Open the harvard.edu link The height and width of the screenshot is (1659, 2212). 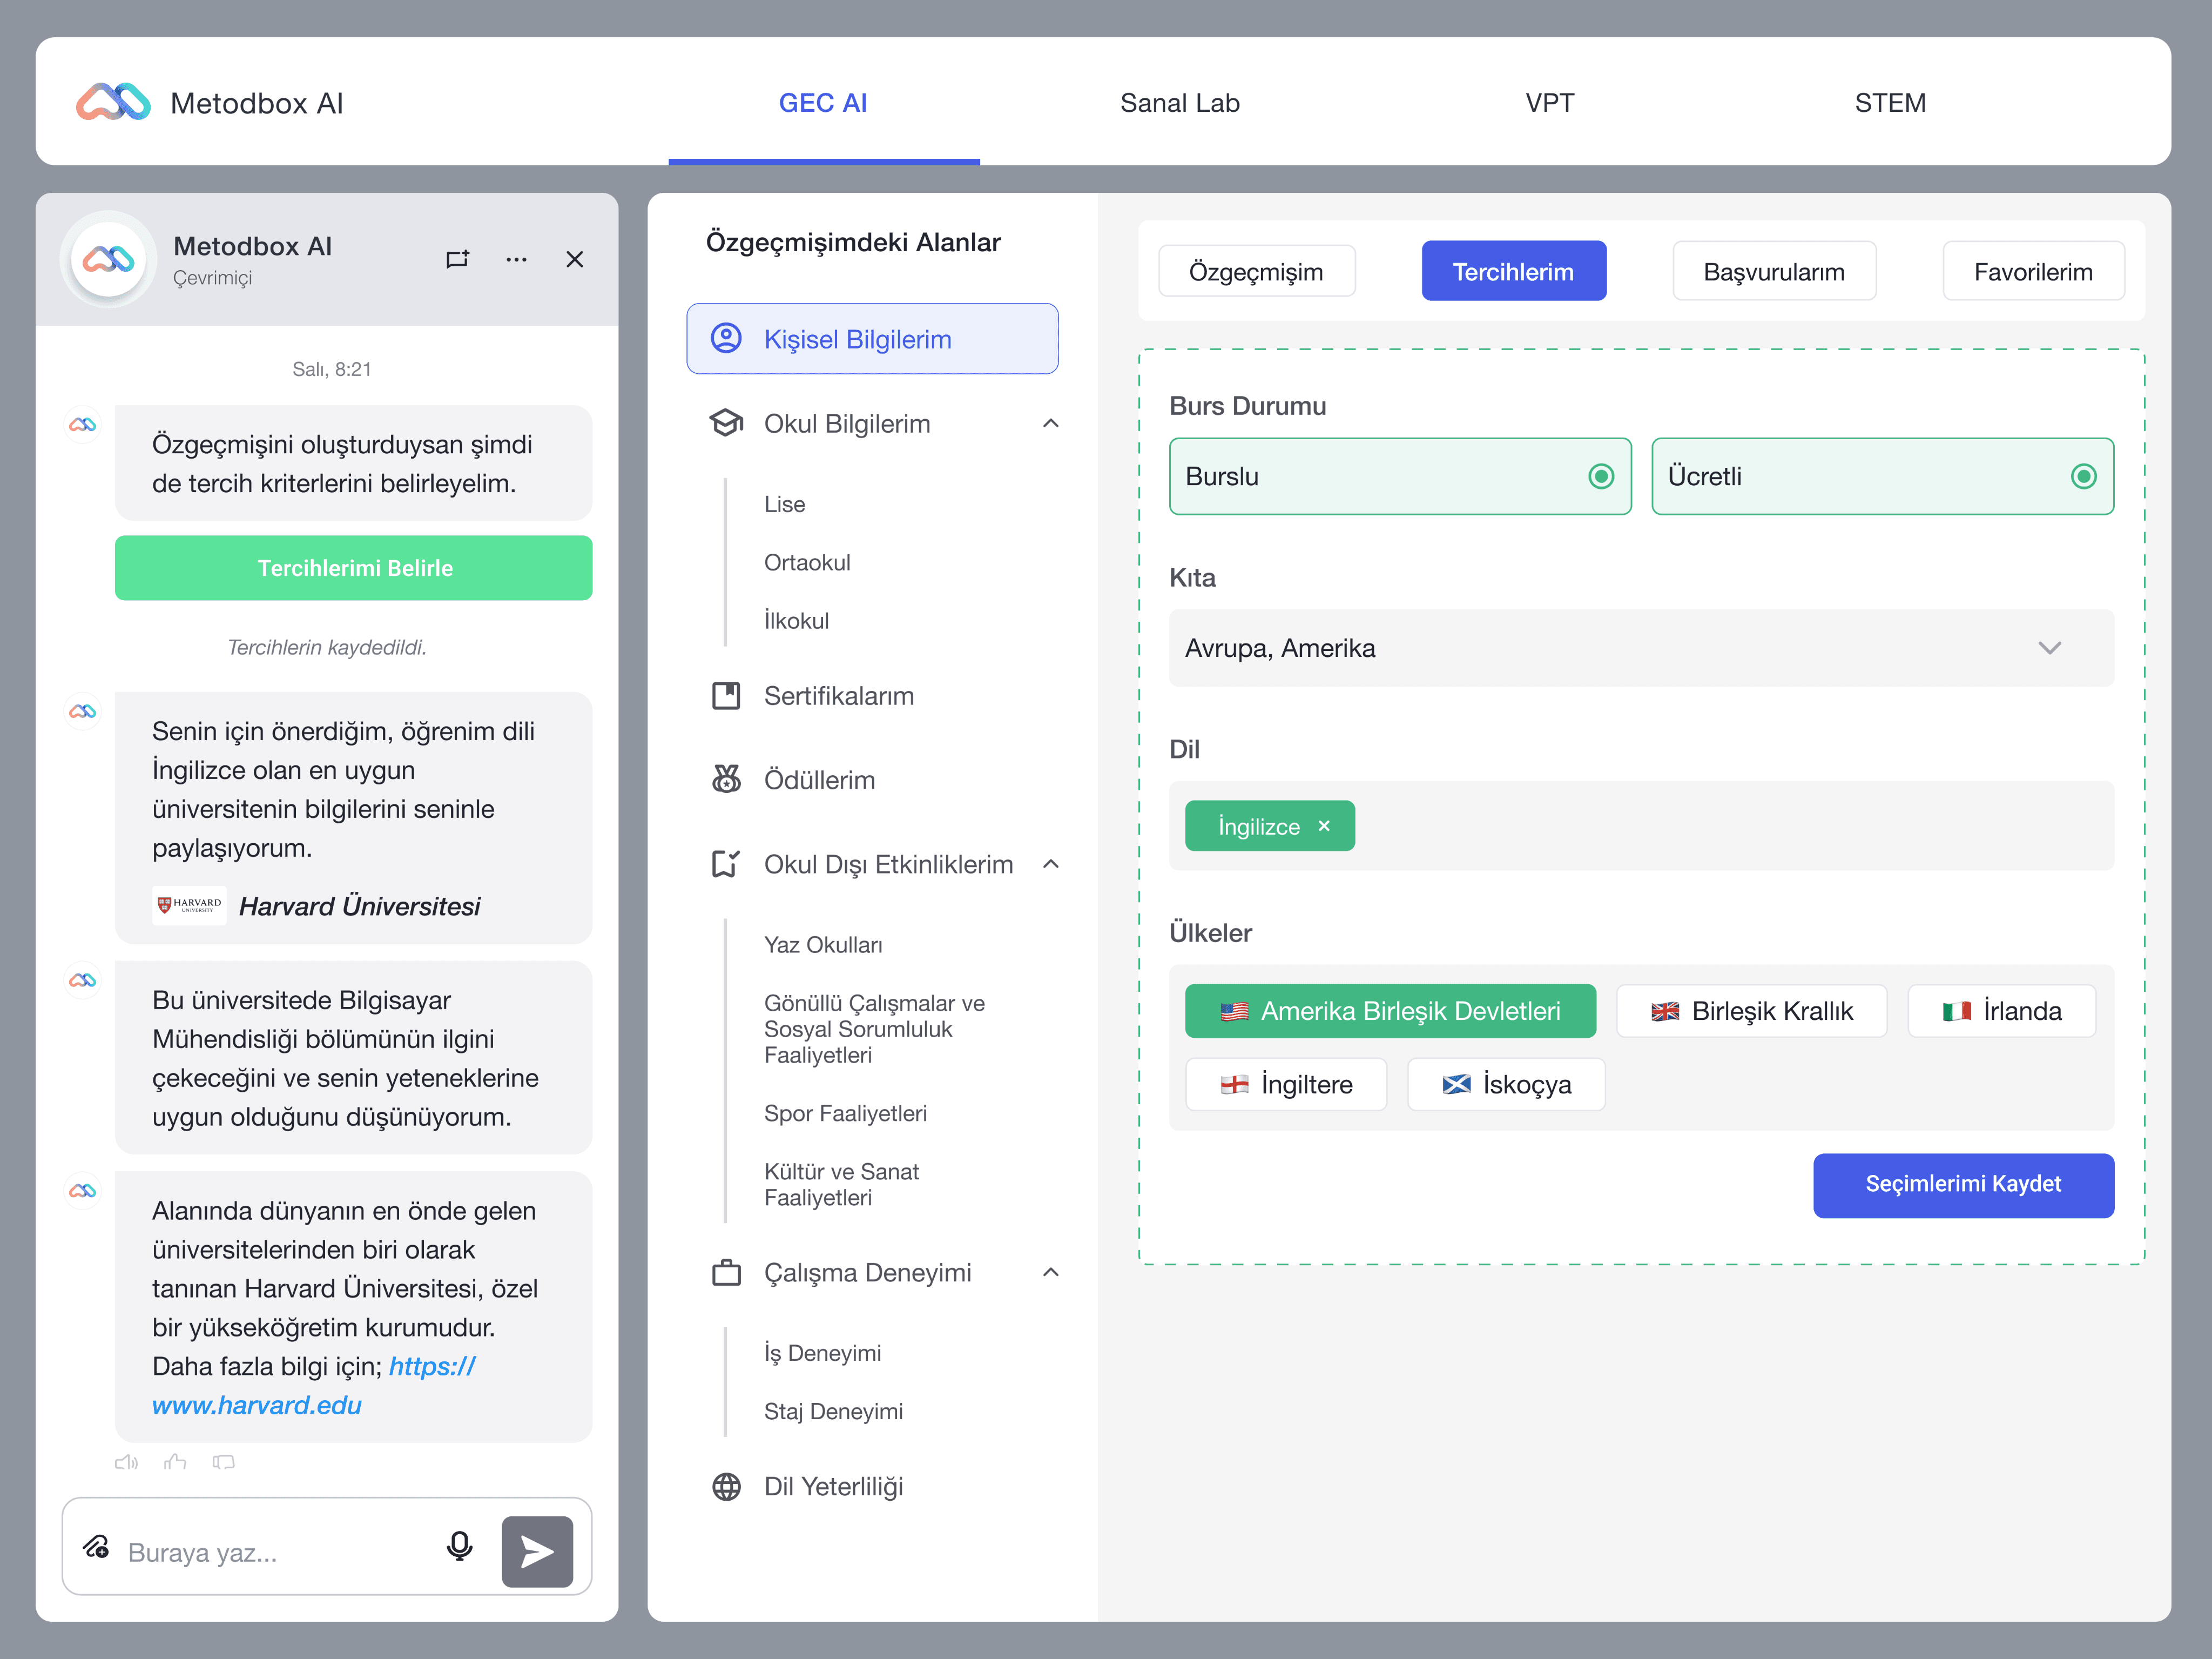click(256, 1406)
